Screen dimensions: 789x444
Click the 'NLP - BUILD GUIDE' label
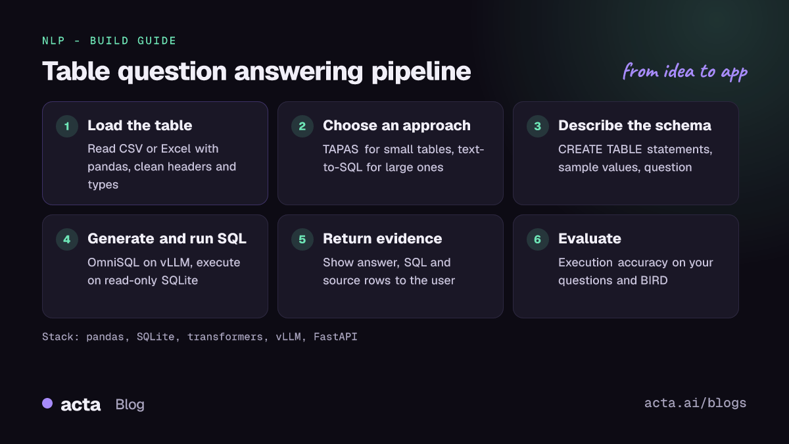coord(109,41)
